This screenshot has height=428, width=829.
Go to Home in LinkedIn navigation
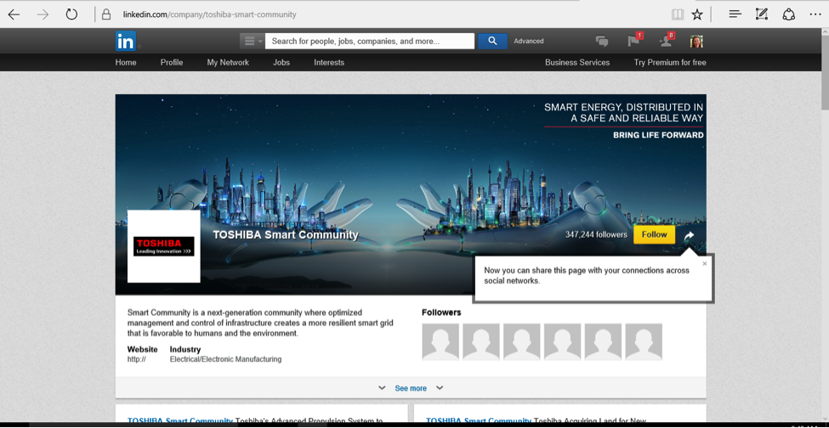point(126,62)
